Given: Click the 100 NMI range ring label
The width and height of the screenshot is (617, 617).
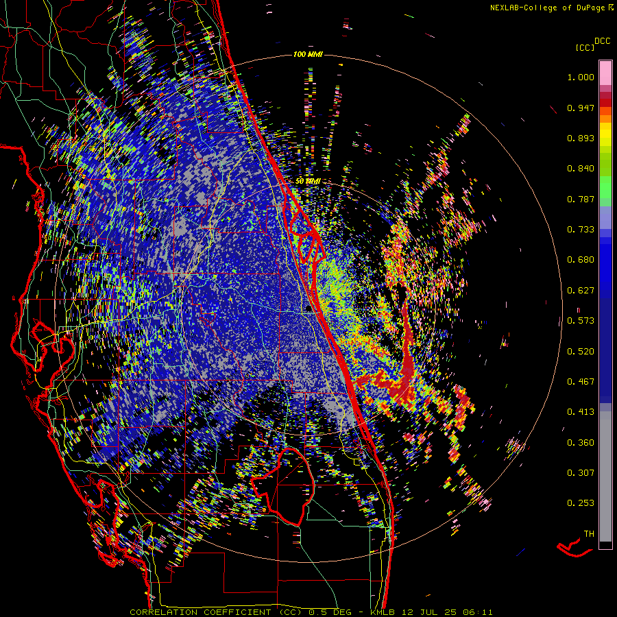Looking at the screenshot, I should coord(308,54).
